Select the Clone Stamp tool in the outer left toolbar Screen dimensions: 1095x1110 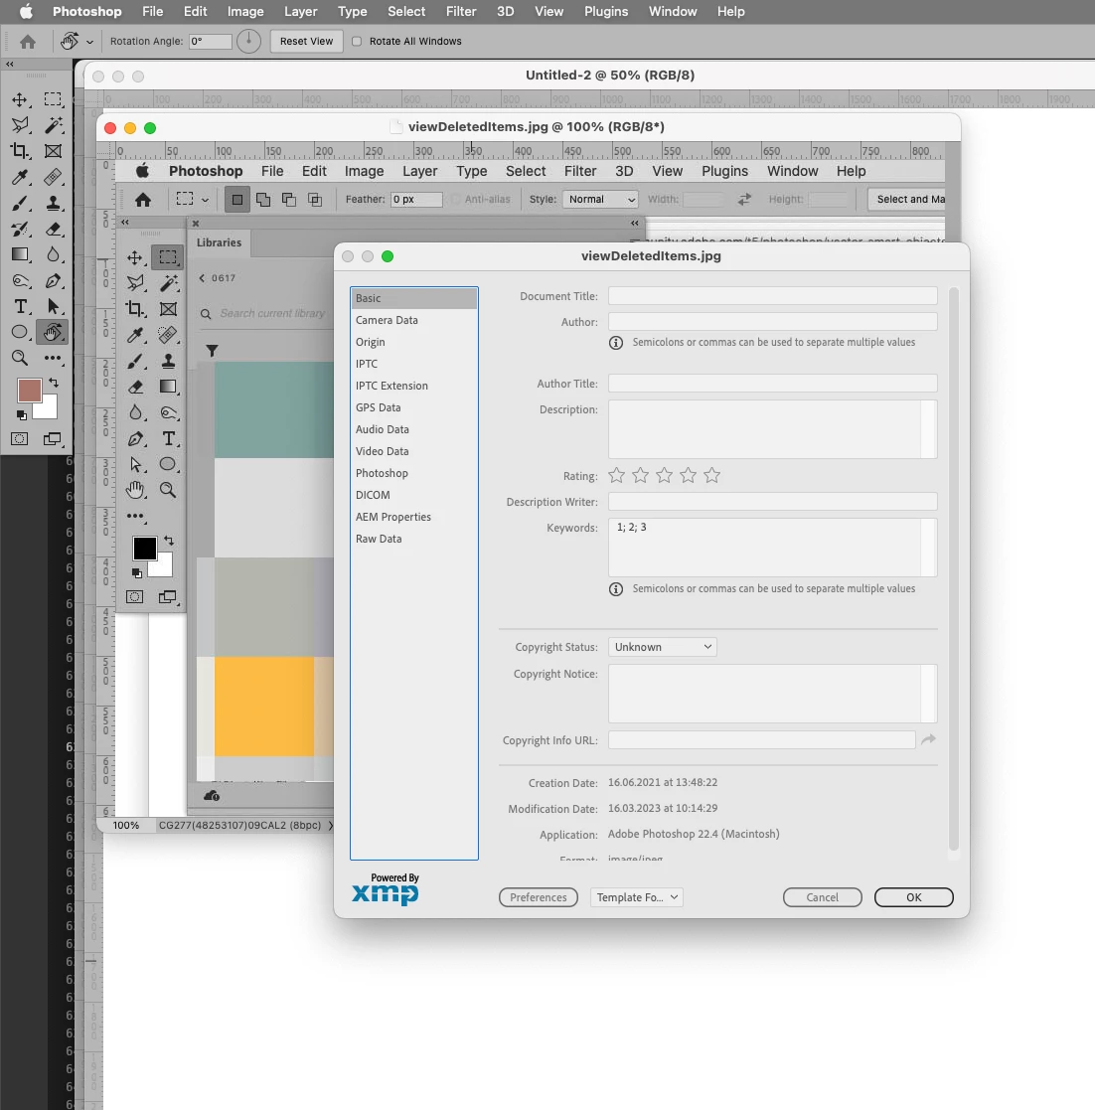pos(53,203)
